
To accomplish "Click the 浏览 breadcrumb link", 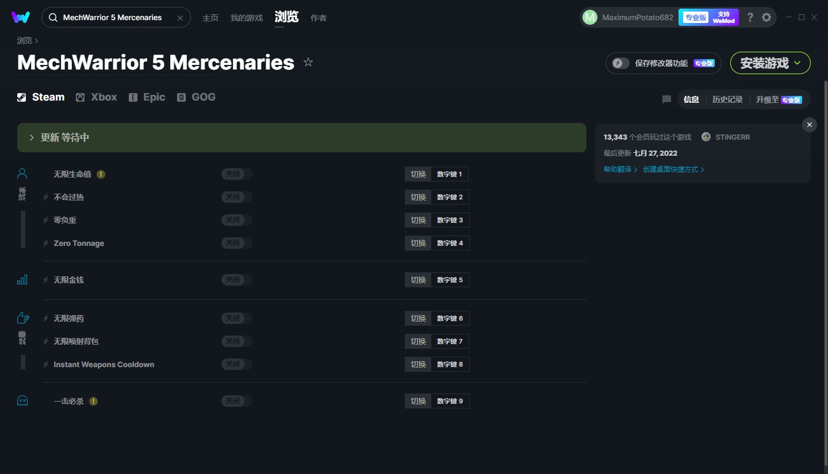I will point(25,40).
